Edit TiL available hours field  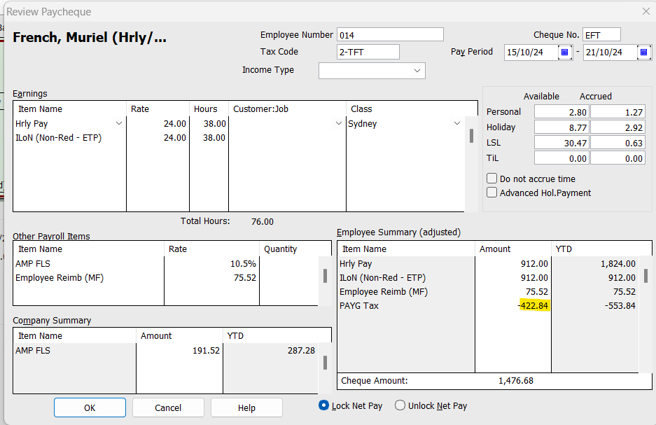tap(561, 158)
